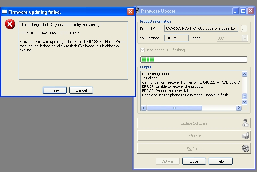Screen dimensions: 257x172
Task: Click the HRESULT 0x84210027 error line
Action: pos(50,33)
